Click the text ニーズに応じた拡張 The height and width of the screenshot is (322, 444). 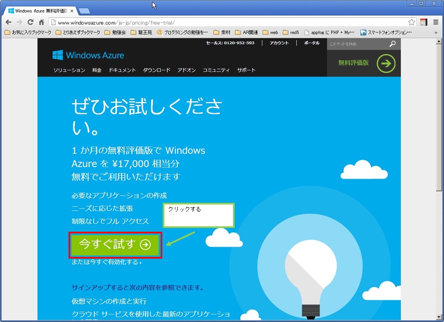click(102, 209)
